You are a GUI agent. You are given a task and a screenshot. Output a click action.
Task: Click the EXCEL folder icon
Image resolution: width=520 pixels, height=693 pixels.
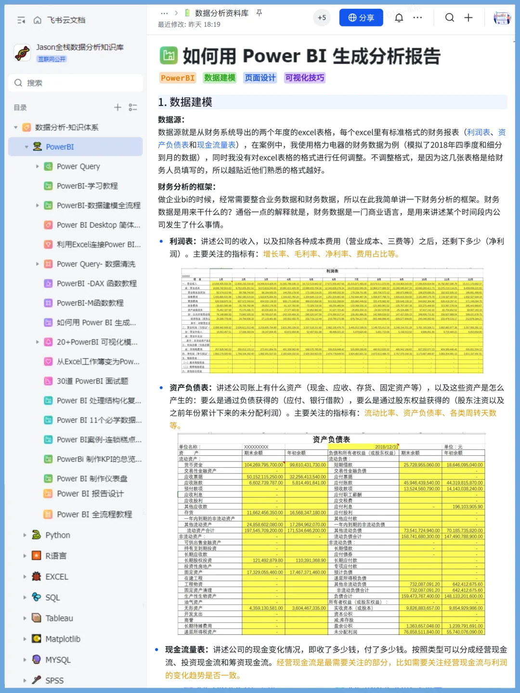point(36,576)
